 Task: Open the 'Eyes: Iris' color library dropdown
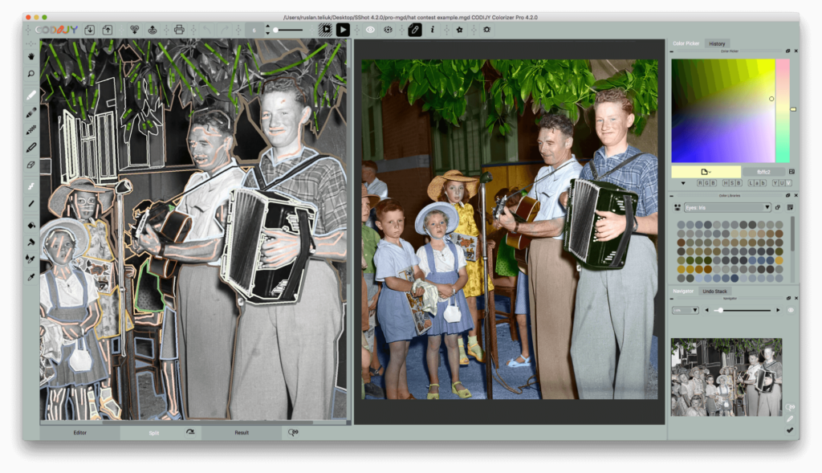tap(727, 207)
